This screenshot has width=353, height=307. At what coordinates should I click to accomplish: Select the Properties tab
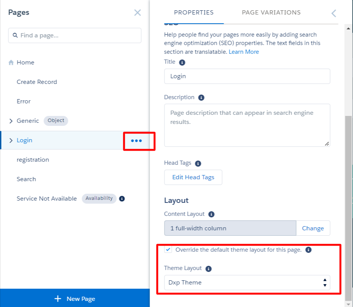click(193, 13)
